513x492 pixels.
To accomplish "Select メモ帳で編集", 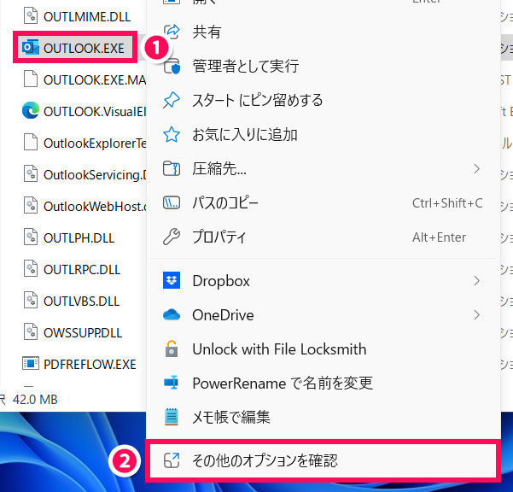I will [324, 417].
